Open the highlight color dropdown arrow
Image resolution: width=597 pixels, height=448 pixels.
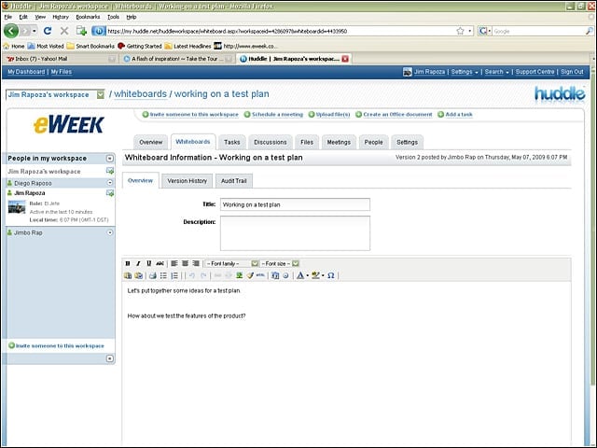323,275
